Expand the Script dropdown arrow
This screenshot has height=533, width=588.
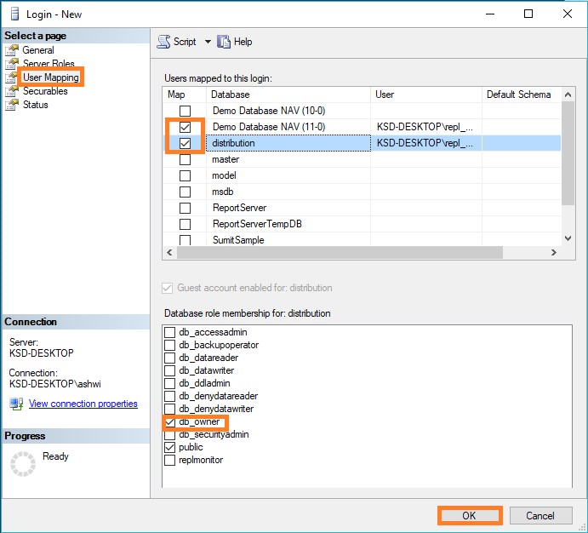(x=208, y=42)
